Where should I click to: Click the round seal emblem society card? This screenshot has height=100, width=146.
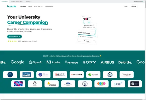point(85,84)
